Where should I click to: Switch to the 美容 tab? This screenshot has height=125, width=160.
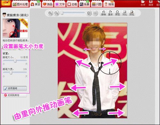[x=35, y=4]
